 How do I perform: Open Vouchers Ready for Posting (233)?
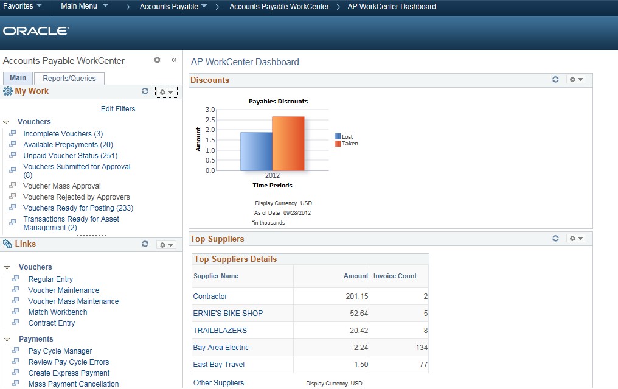[x=78, y=208]
